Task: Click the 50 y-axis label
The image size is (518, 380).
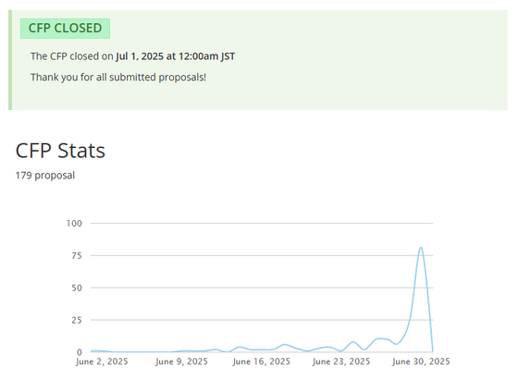Action: click(77, 288)
